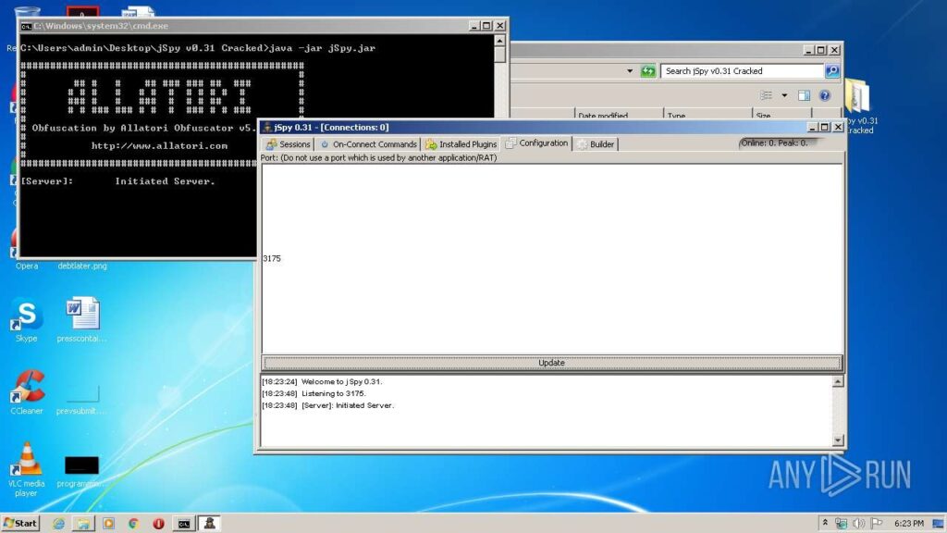The height and width of the screenshot is (533, 947).
Task: Open the Builder tab
Action: point(596,143)
